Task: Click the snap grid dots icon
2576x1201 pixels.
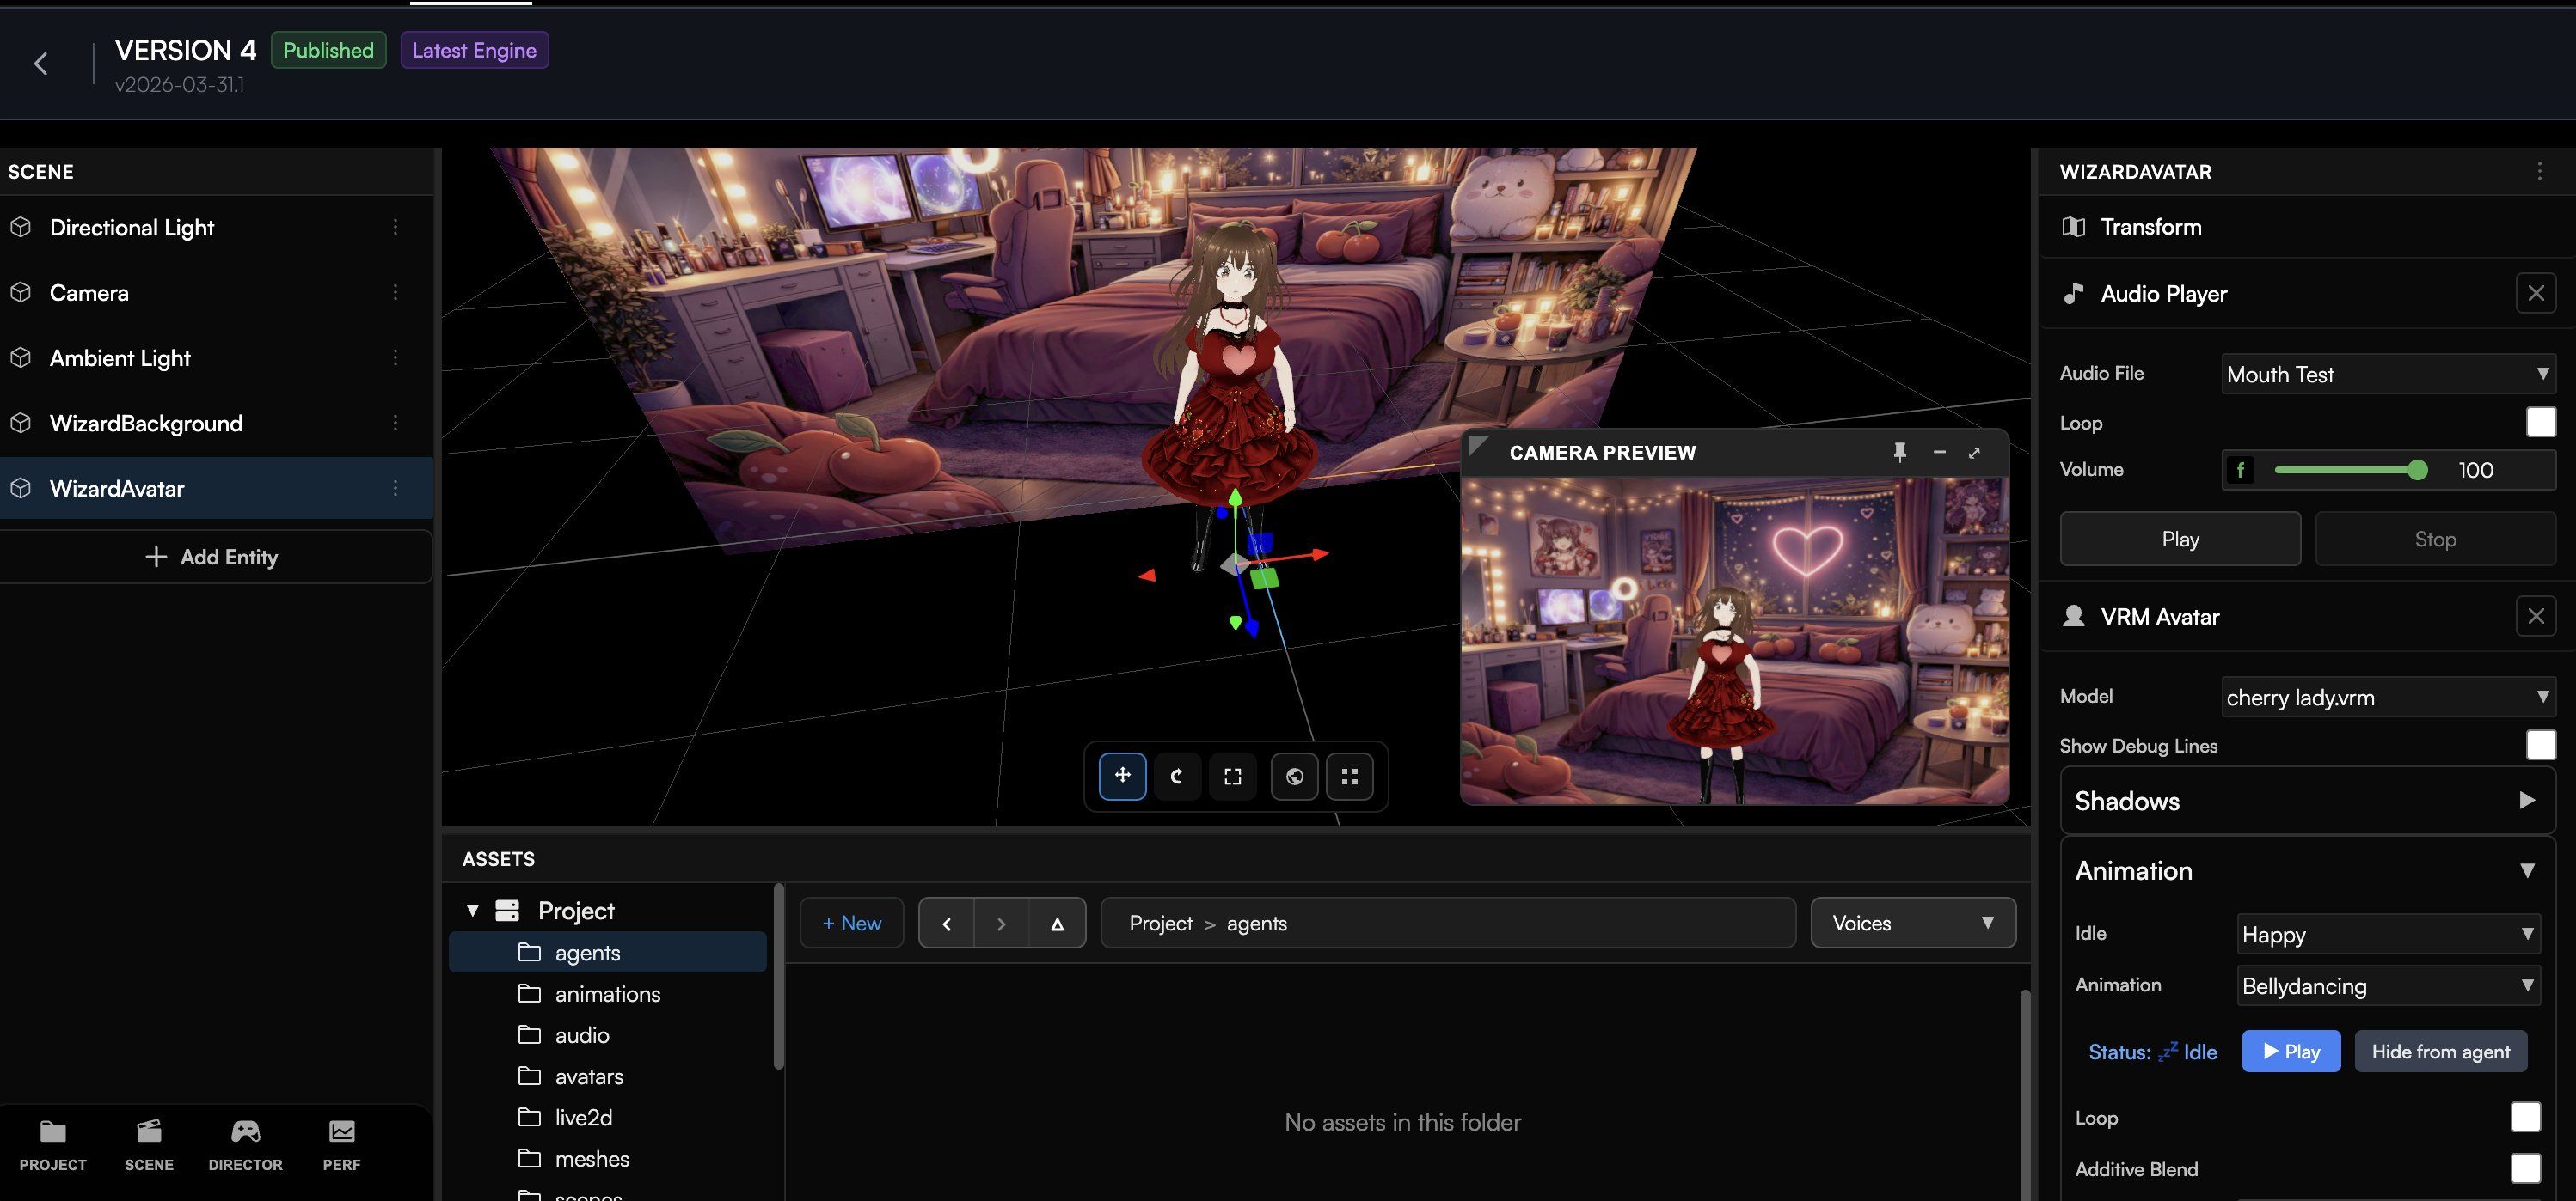Action: pyautogui.click(x=1349, y=777)
